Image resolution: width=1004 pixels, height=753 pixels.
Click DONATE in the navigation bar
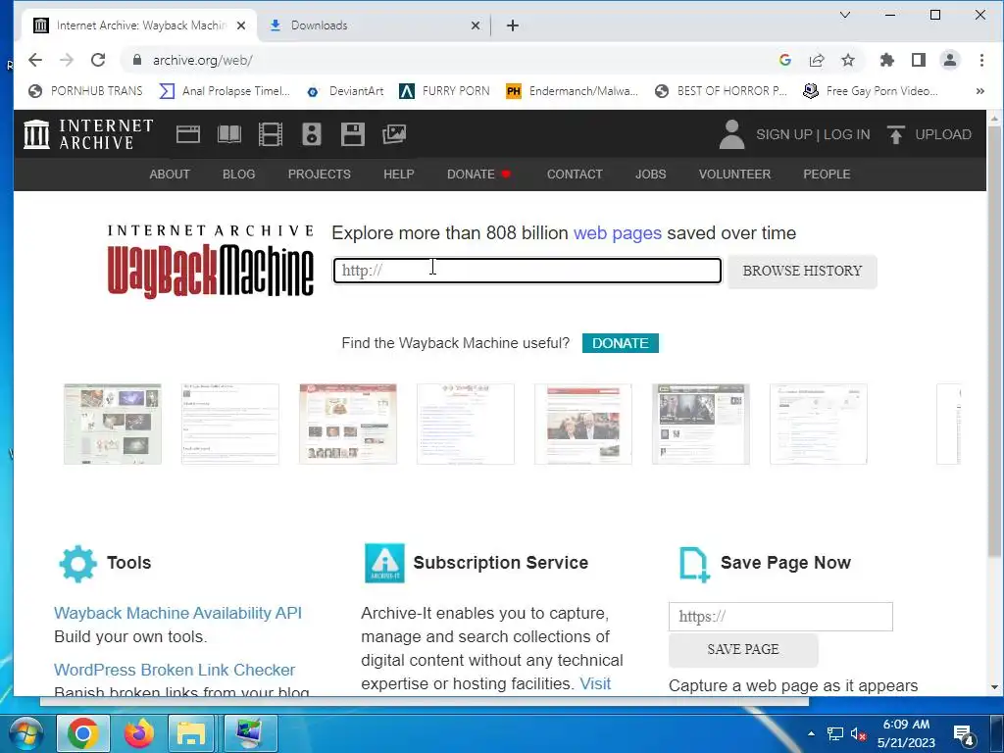(471, 175)
